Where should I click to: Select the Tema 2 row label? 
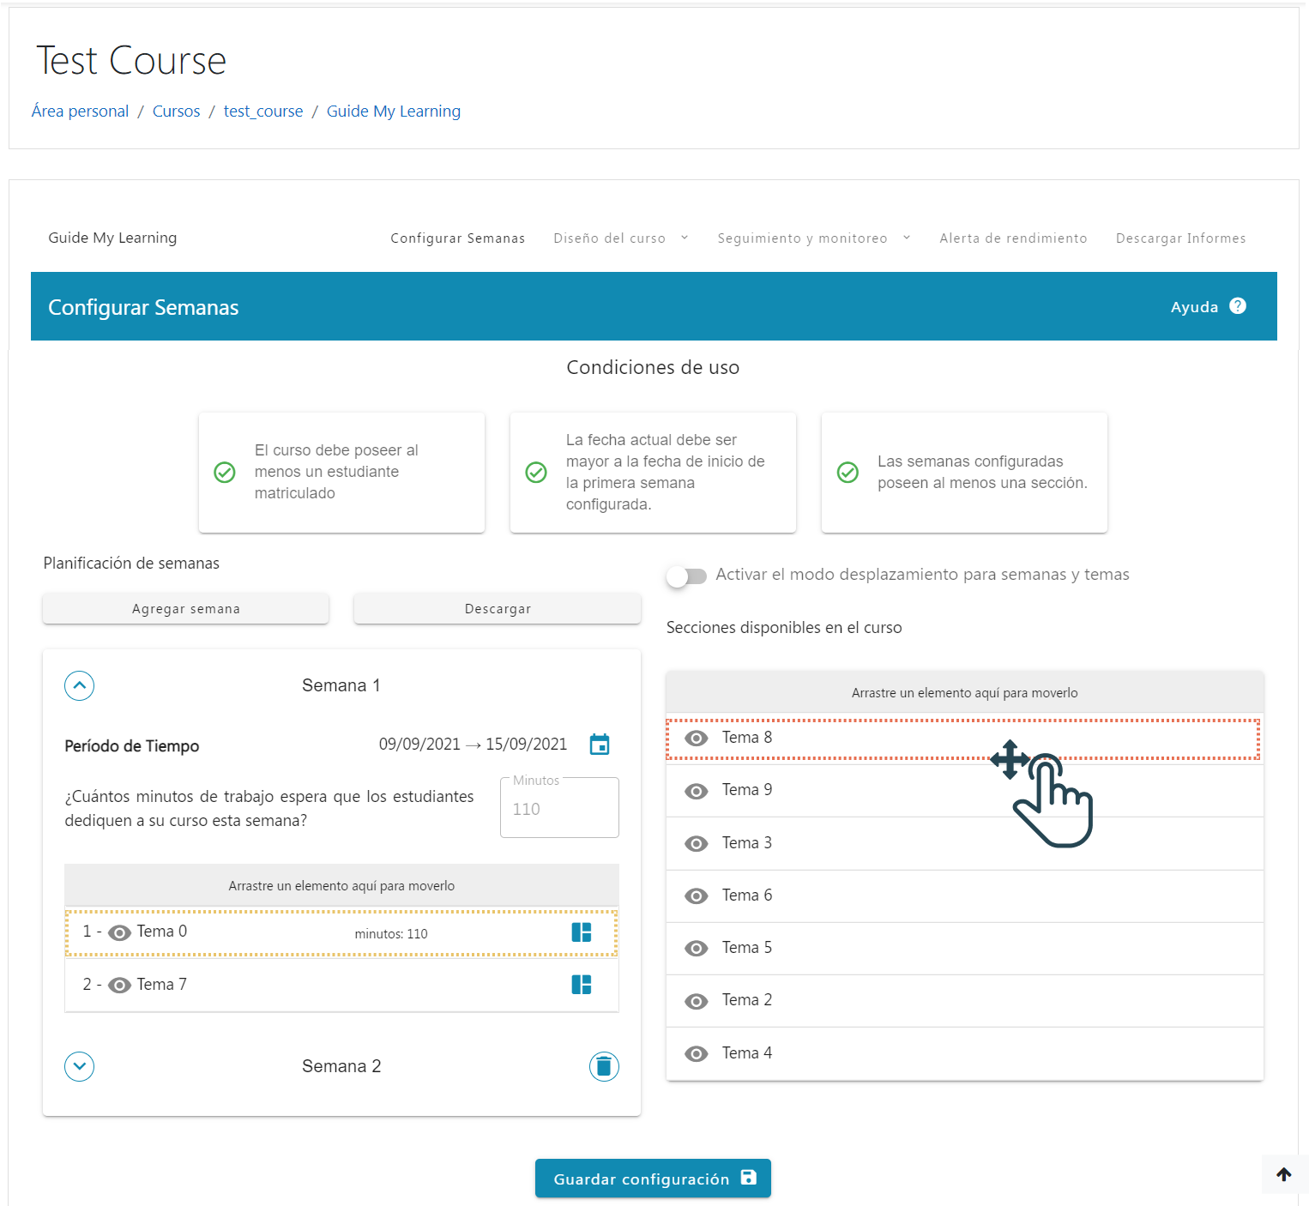coord(747,1000)
